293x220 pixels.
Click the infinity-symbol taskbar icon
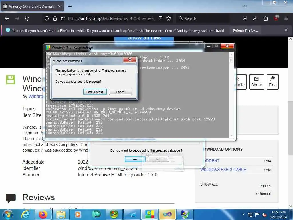point(167,214)
